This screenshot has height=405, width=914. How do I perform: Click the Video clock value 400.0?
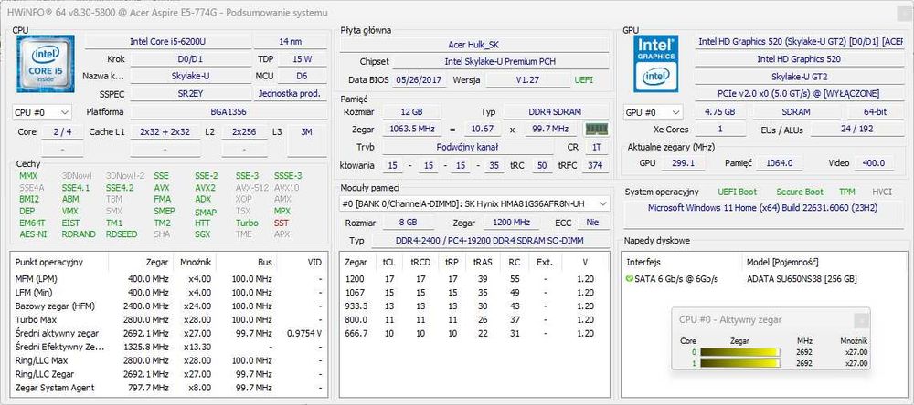(x=874, y=163)
